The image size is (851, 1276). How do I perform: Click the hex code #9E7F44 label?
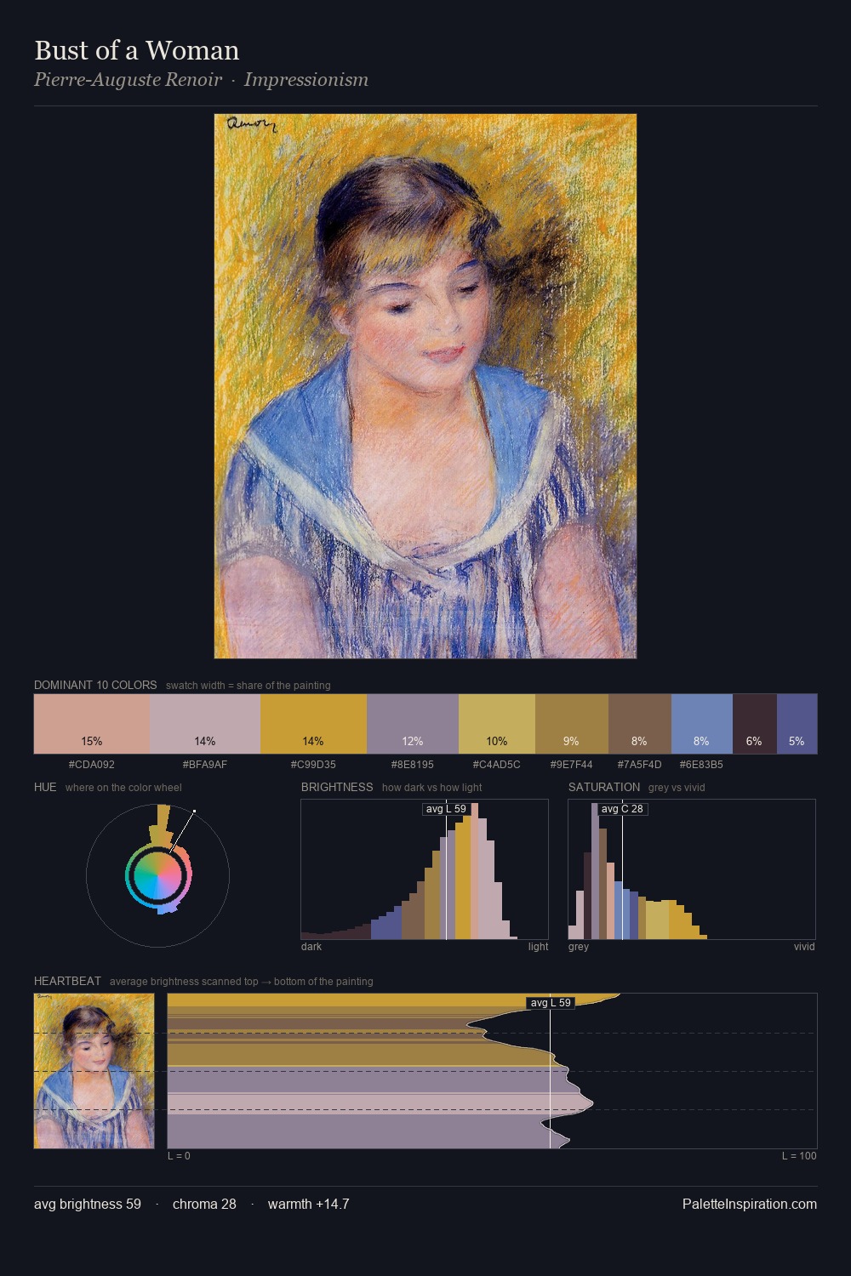click(572, 765)
